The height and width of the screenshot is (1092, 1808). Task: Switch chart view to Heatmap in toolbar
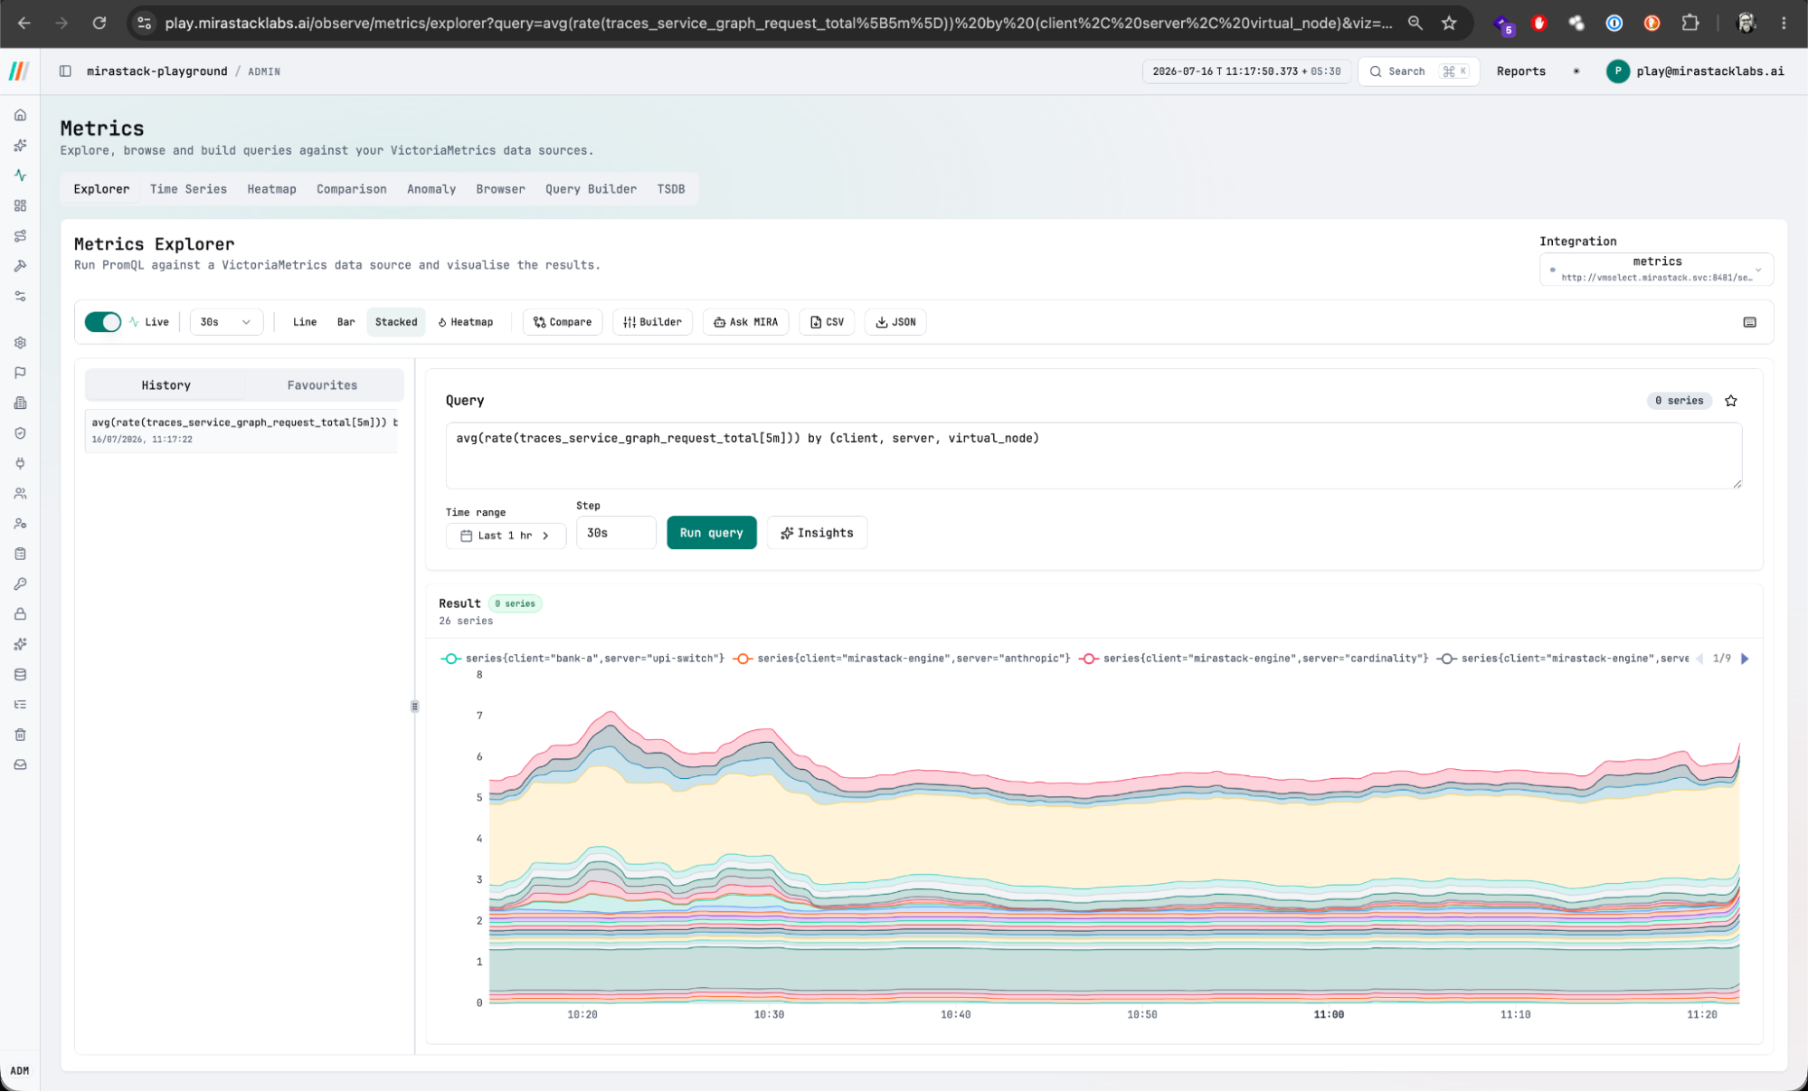pyautogui.click(x=466, y=322)
